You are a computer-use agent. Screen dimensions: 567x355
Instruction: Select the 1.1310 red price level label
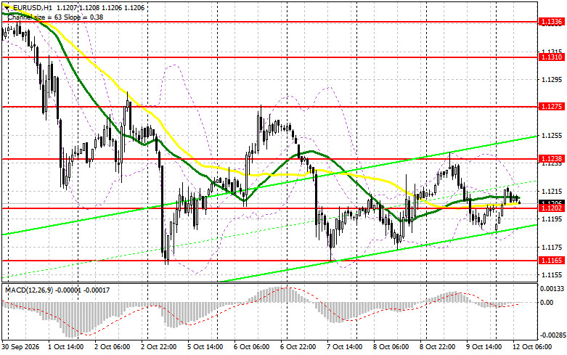click(x=552, y=57)
